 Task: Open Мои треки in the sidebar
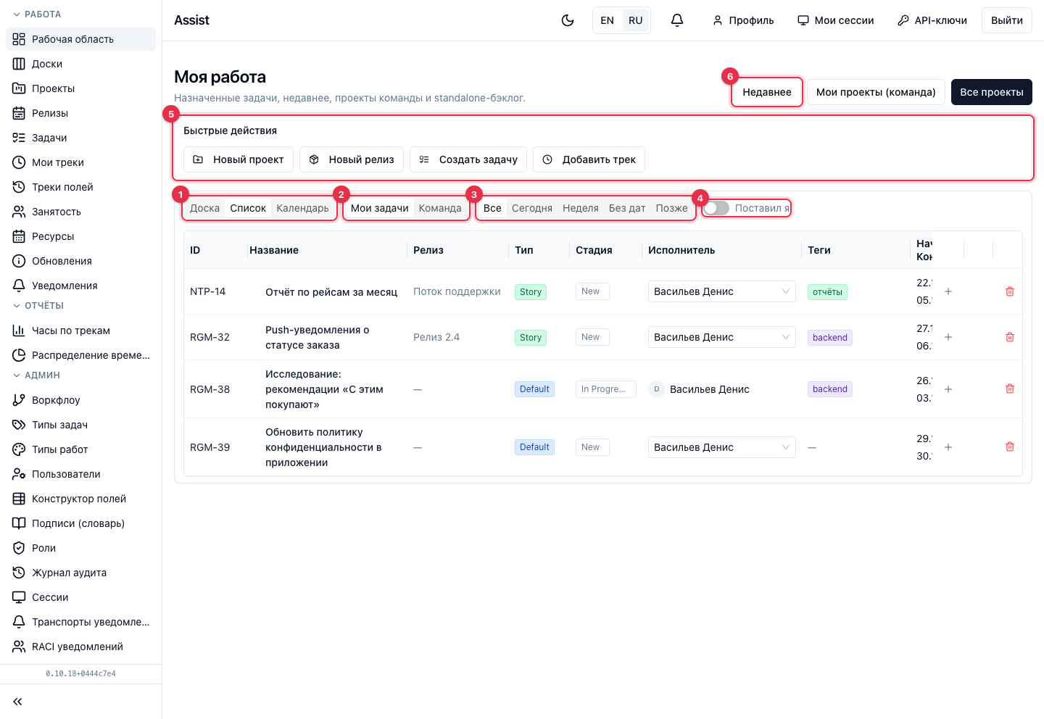point(80,162)
